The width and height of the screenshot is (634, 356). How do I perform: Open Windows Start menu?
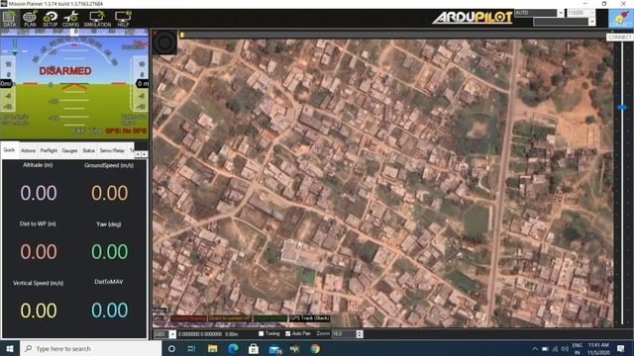click(x=9, y=348)
